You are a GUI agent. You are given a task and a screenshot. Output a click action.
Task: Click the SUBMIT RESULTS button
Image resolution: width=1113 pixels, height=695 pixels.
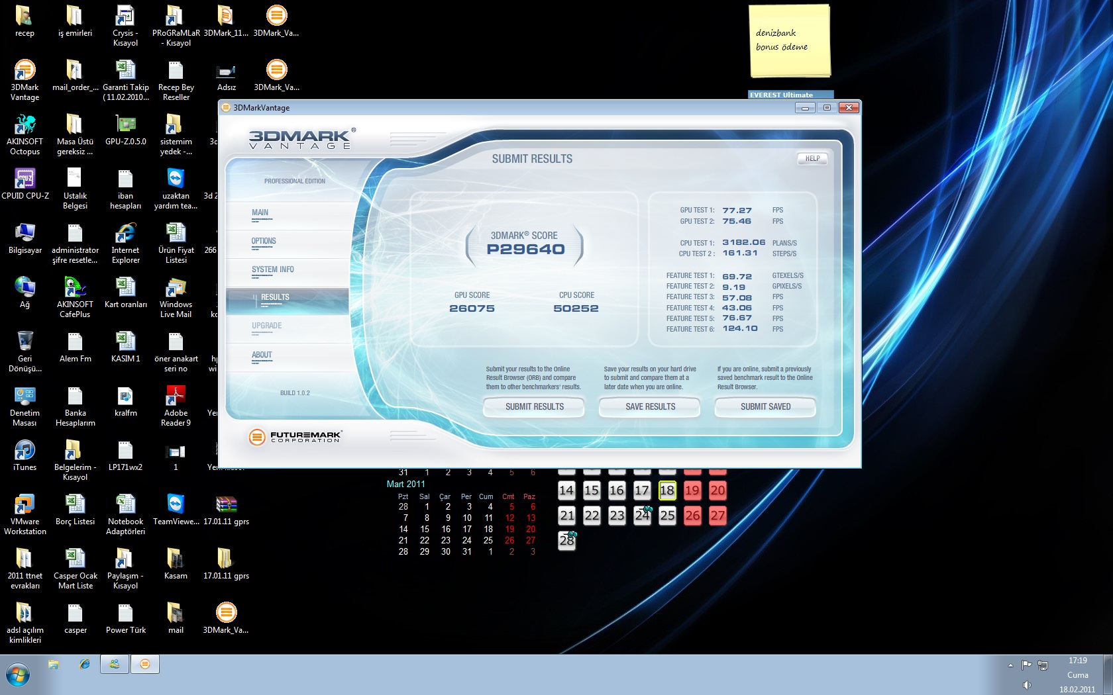click(534, 407)
